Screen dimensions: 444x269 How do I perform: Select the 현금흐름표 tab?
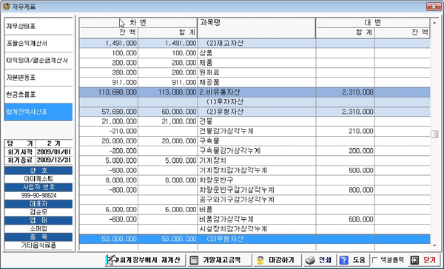[38, 95]
